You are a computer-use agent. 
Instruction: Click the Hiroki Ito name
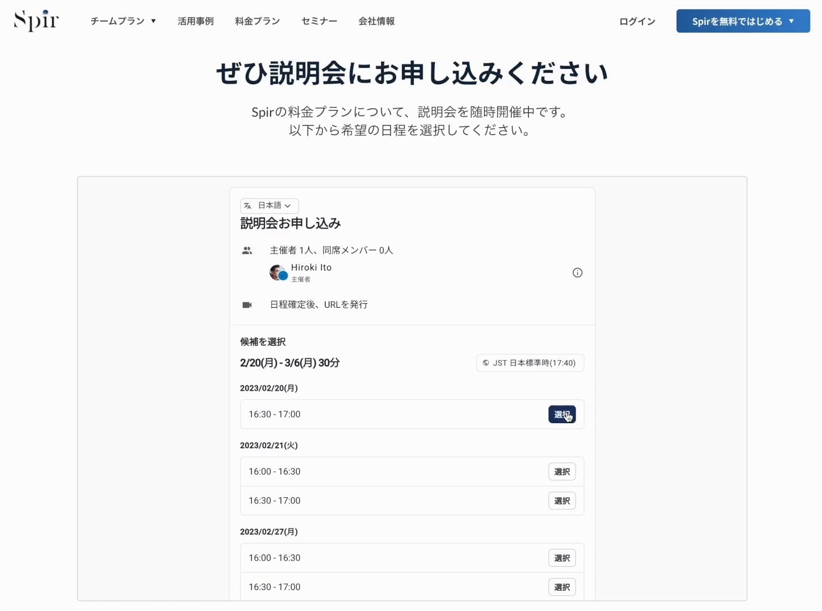tap(311, 268)
